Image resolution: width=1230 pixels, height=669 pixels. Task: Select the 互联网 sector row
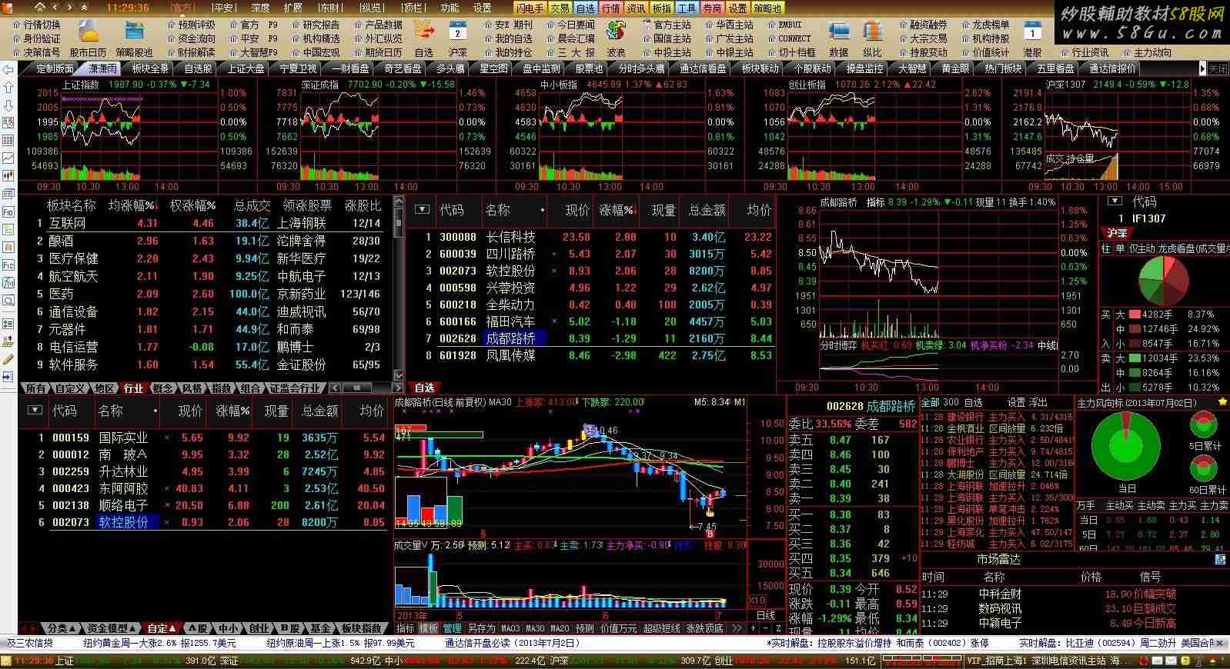208,223
